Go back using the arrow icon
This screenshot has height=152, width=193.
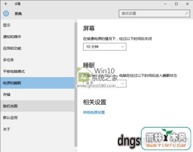pos(6,4)
